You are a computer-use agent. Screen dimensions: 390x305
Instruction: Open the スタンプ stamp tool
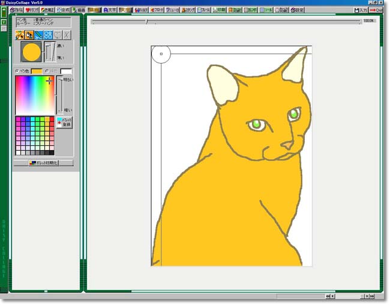[188, 10]
